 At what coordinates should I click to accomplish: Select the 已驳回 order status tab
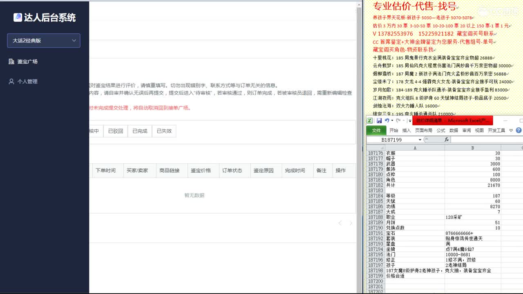click(x=115, y=131)
